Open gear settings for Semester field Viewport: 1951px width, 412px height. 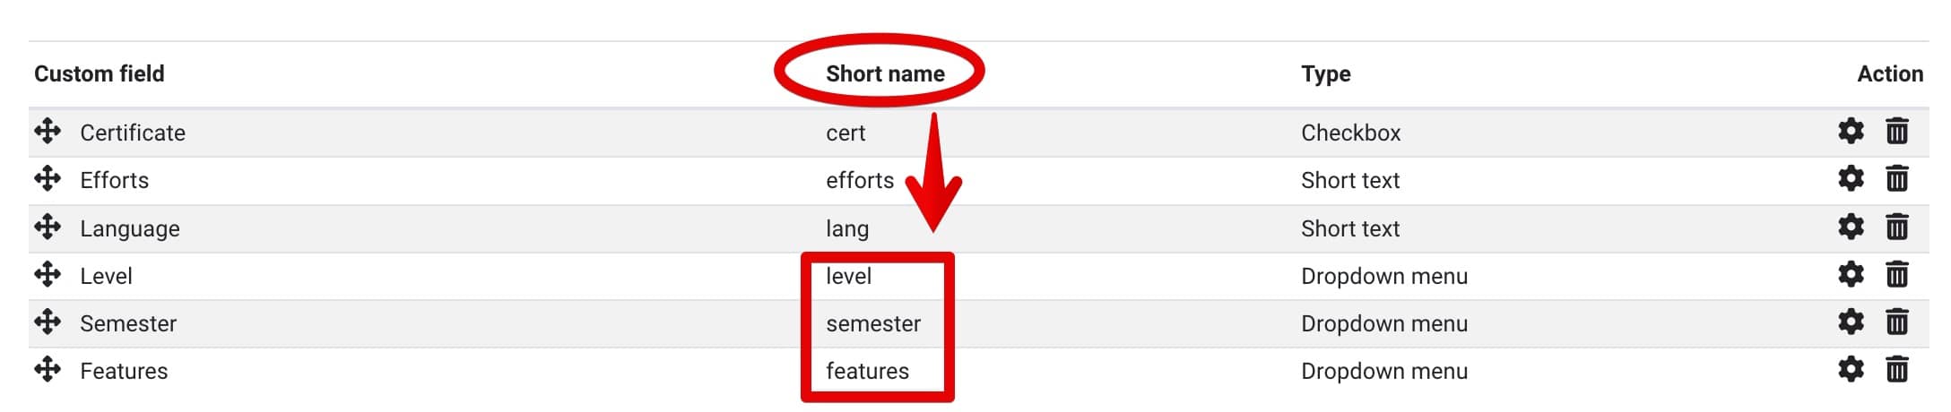[x=1851, y=322]
